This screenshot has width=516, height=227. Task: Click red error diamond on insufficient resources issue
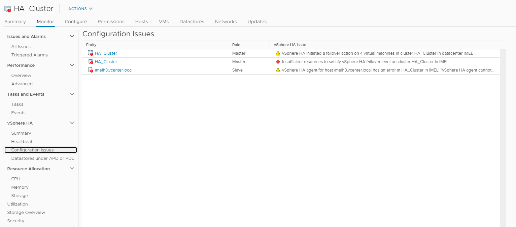coord(278,62)
